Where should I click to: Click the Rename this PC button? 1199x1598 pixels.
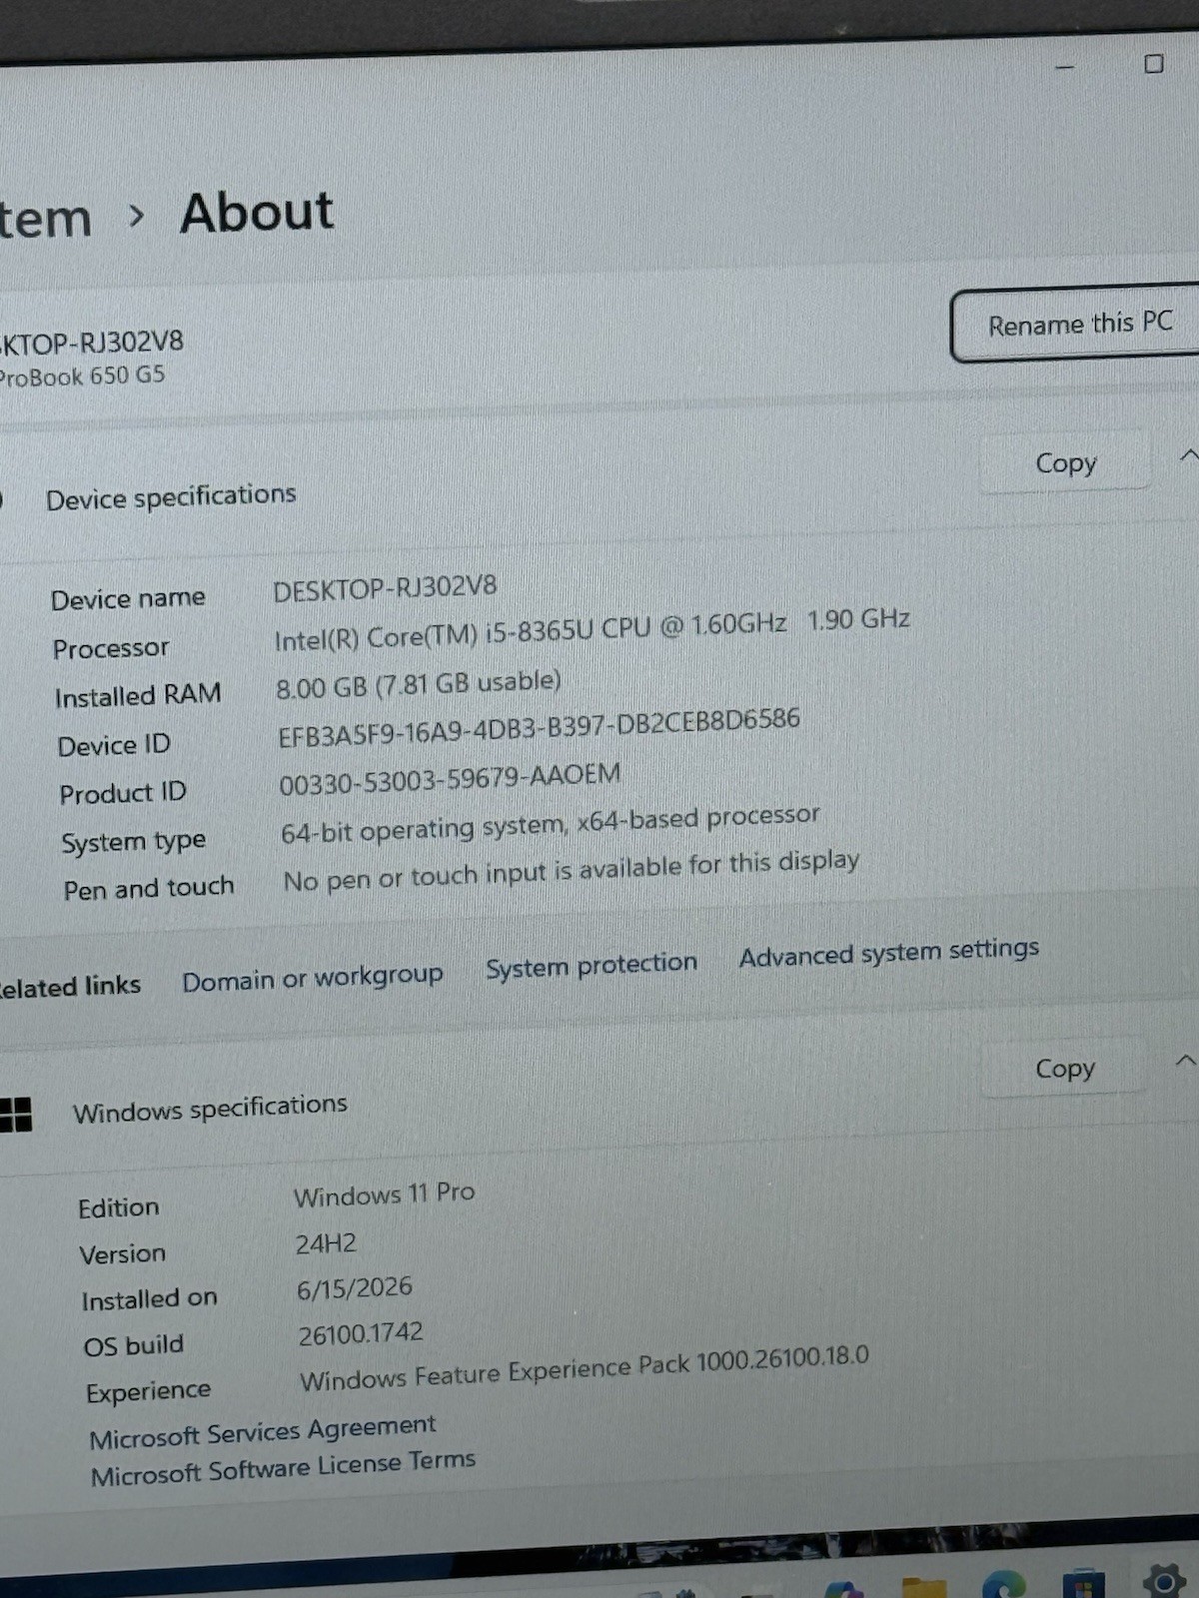(1077, 325)
